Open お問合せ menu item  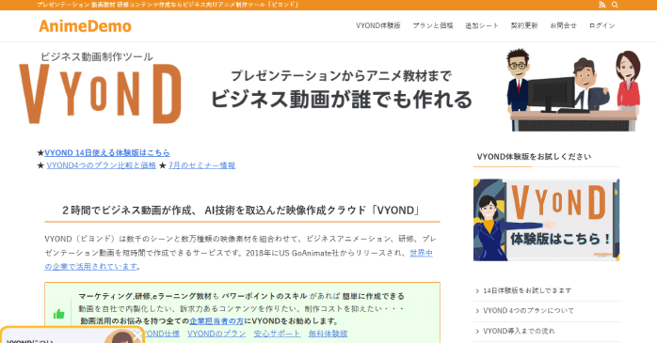coord(563,25)
